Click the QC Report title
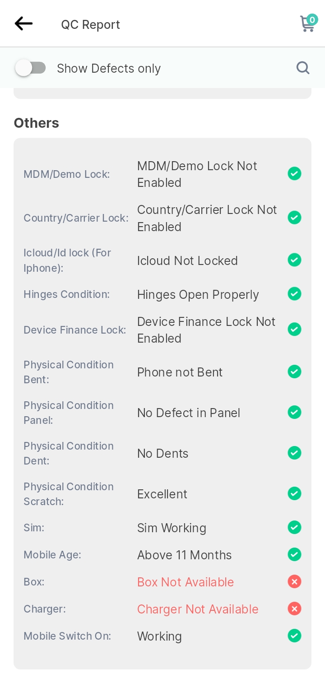This screenshot has width=325, height=683. click(91, 24)
